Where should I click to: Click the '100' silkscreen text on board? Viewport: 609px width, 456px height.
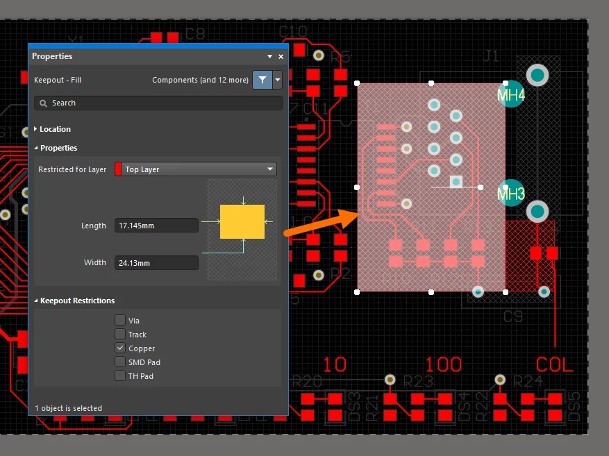(x=444, y=365)
